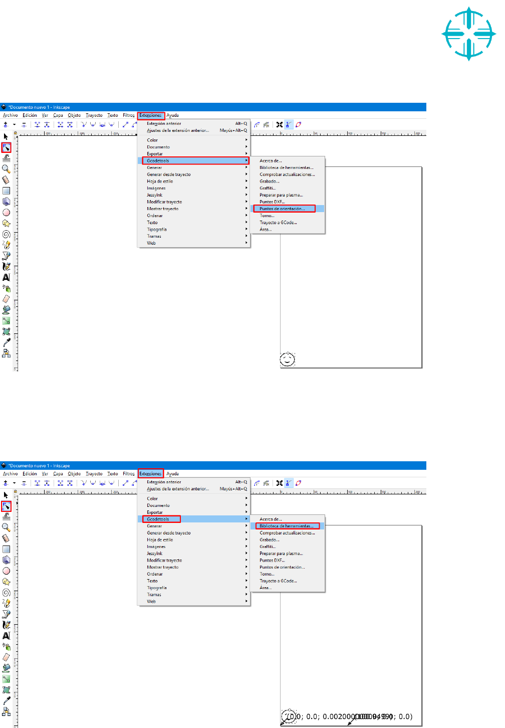The height and width of the screenshot is (728, 505).
Task: Toggle show transformation handles in upper screenshot
Action: click(x=280, y=124)
